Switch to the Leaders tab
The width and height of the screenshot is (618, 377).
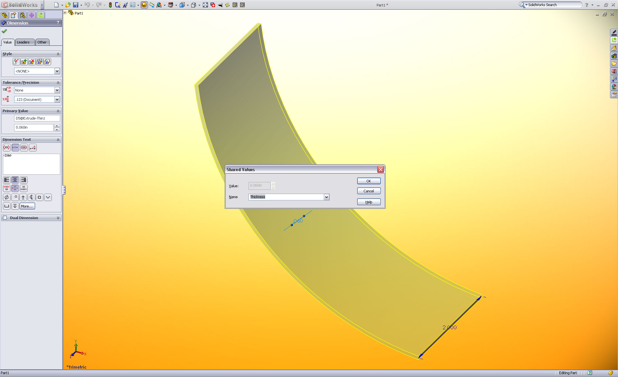[x=23, y=42]
